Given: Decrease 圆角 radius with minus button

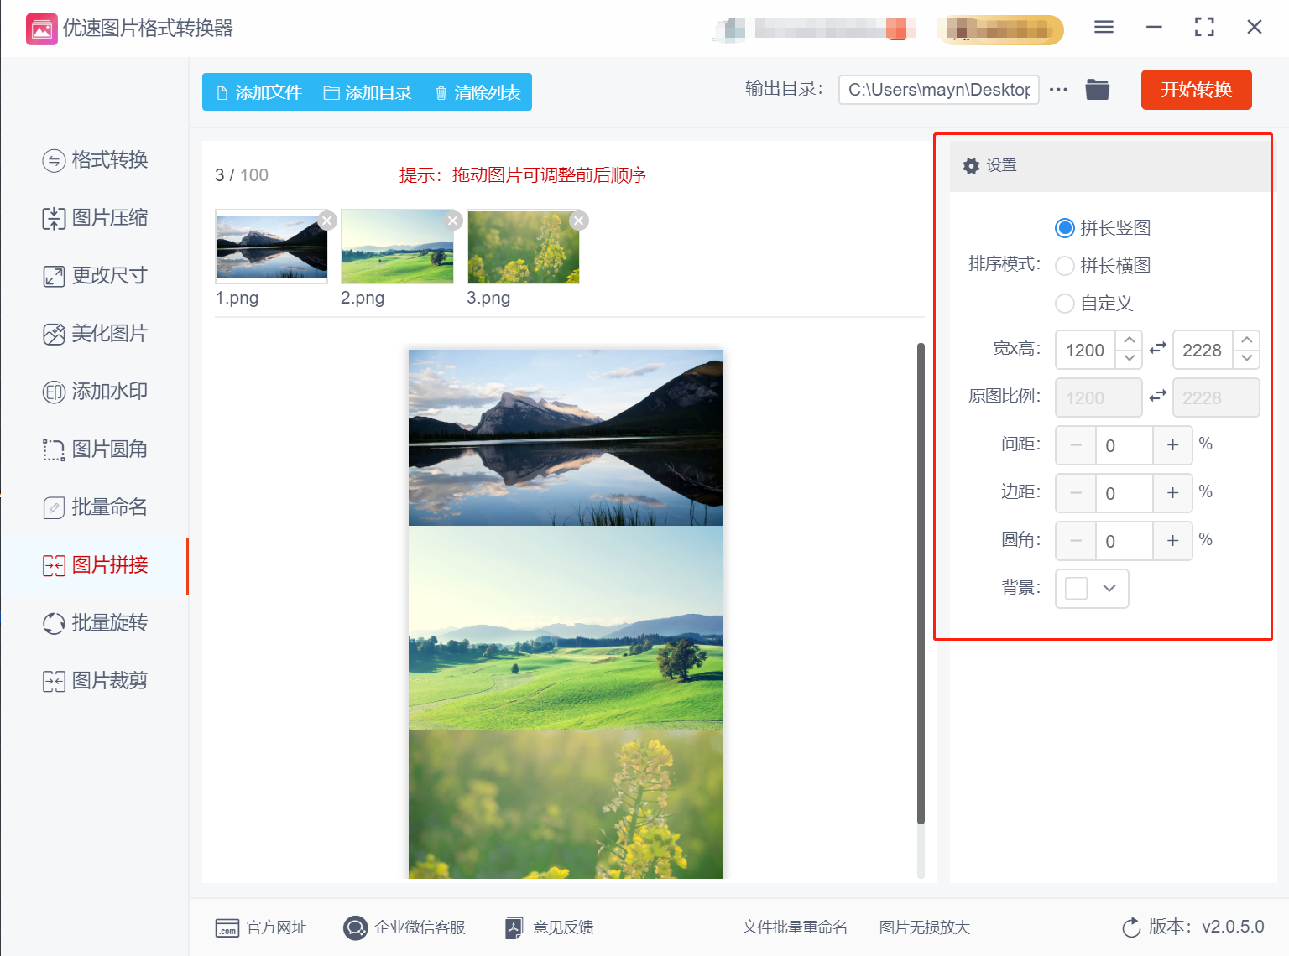Looking at the screenshot, I should click(1076, 541).
